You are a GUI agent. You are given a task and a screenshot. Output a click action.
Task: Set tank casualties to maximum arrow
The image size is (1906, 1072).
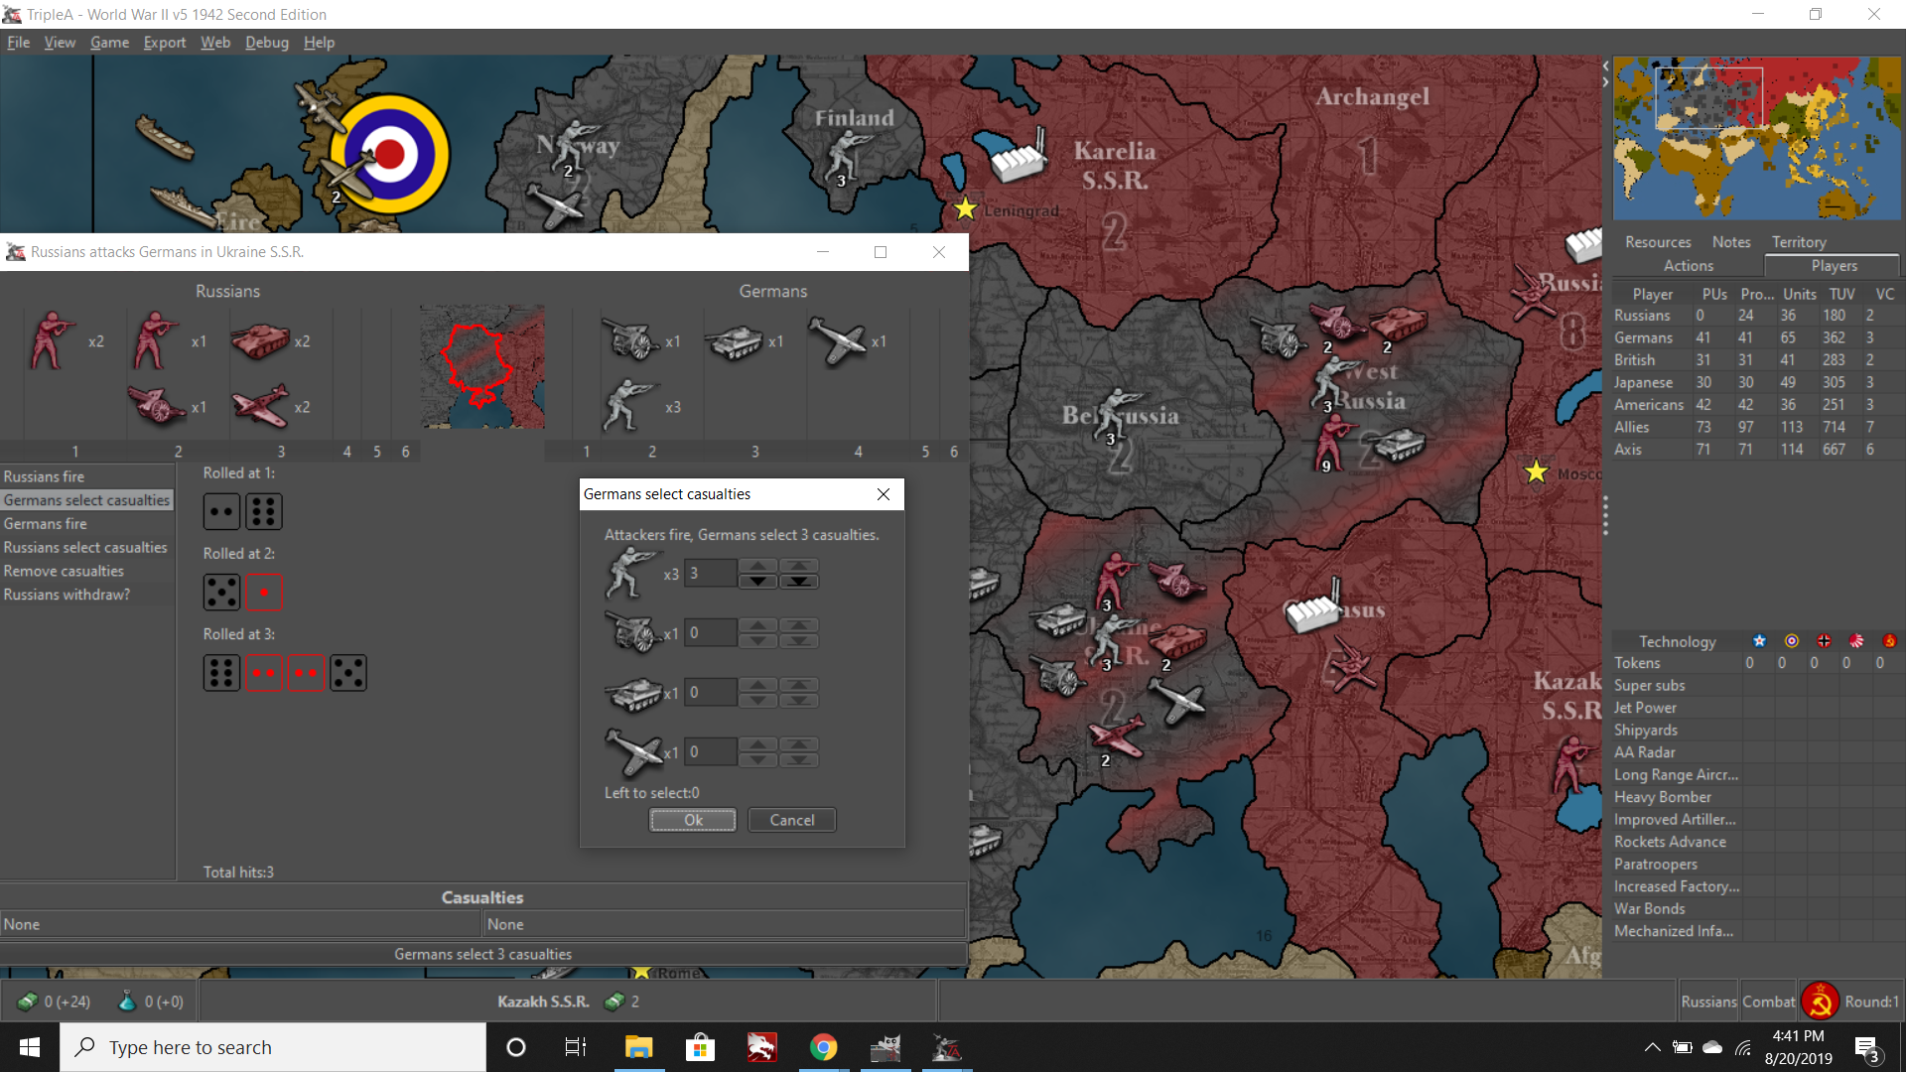pos(799,685)
